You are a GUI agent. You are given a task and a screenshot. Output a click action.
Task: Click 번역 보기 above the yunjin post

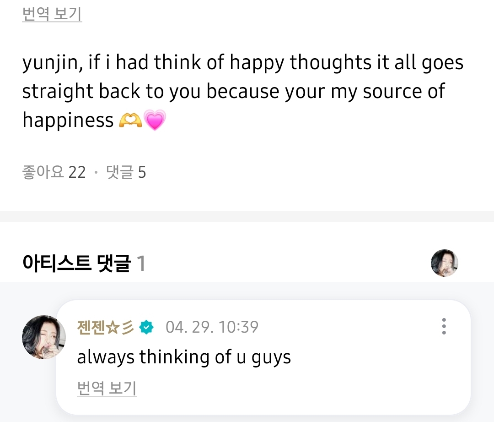coord(52,14)
